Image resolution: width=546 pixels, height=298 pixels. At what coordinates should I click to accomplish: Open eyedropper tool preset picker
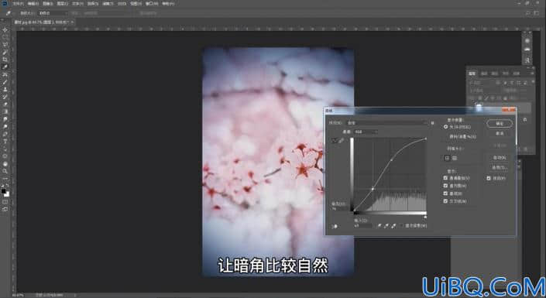click(9, 13)
